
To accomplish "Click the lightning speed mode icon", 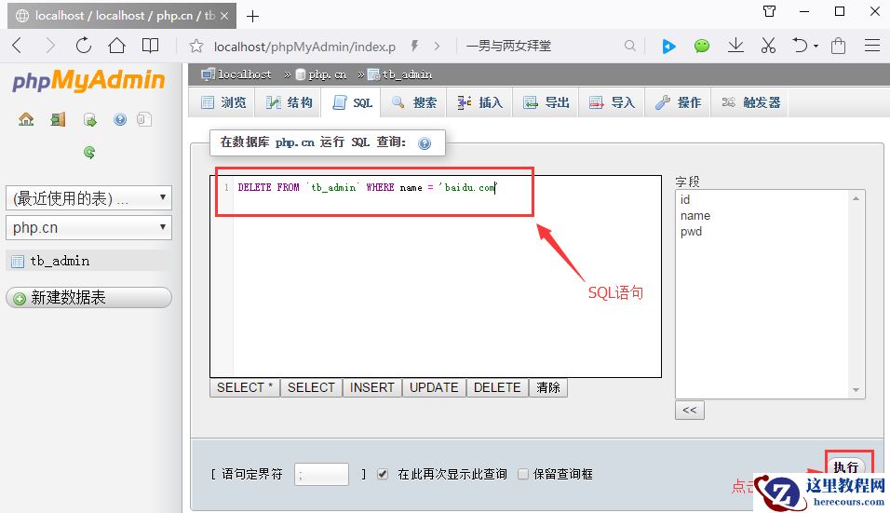I will [x=415, y=46].
